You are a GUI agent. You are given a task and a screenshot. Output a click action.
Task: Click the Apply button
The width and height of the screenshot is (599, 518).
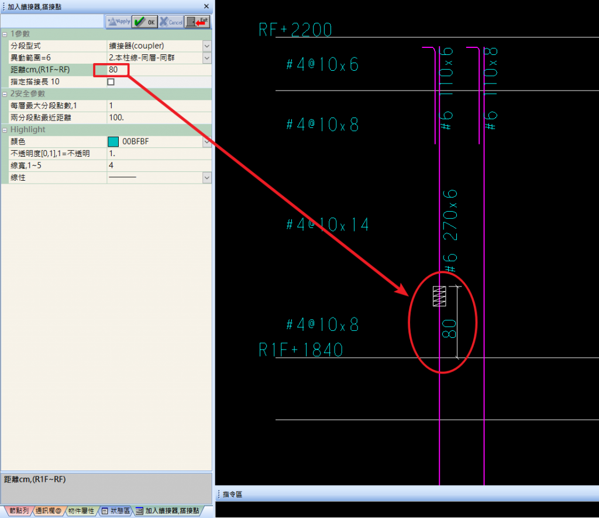[119, 22]
